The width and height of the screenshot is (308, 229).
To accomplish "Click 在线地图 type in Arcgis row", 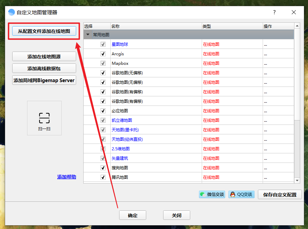I will click(x=211, y=54).
